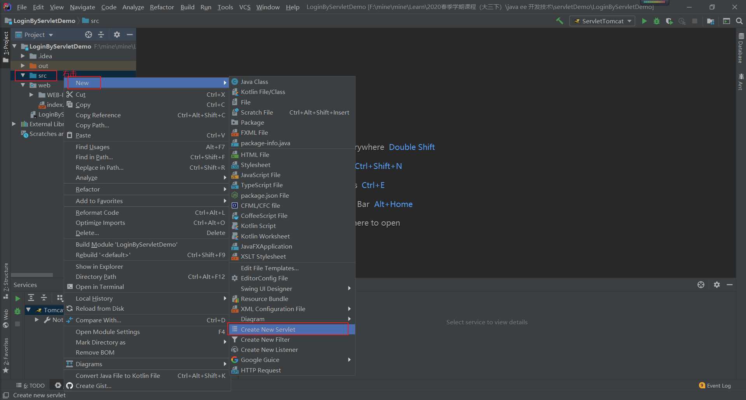Start debugging with the bug icon
The image size is (746, 400).
point(657,21)
